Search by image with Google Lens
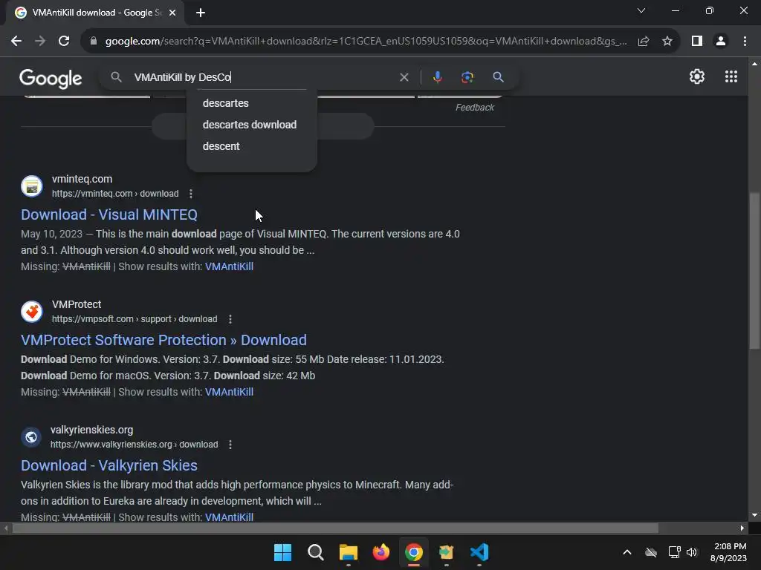The height and width of the screenshot is (570, 761). 467,77
